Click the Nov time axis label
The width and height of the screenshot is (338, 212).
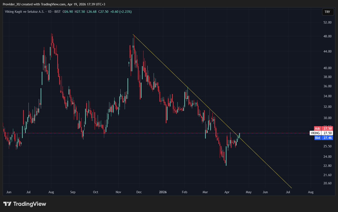(x=118, y=192)
